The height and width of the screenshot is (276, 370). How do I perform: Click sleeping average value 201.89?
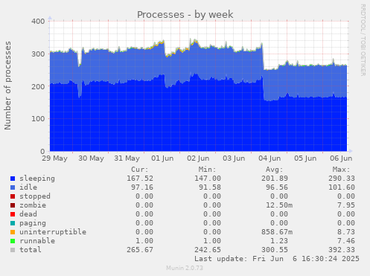pyautogui.click(x=275, y=179)
